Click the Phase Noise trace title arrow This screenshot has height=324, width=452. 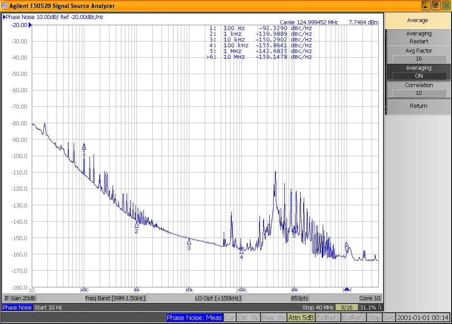[4, 17]
